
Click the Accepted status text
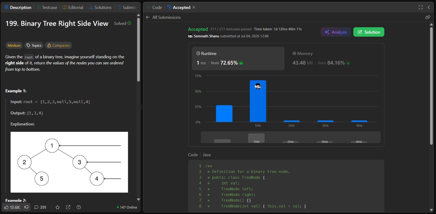point(198,29)
